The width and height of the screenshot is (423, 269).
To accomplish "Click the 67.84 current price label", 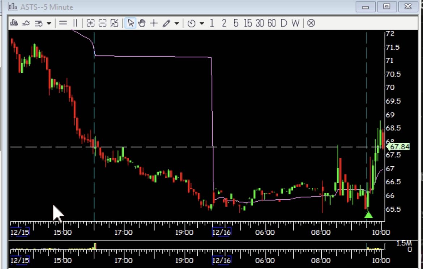I will (x=398, y=147).
